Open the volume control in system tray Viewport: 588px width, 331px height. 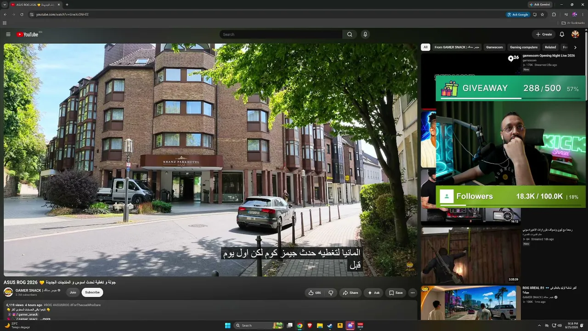(x=559, y=325)
